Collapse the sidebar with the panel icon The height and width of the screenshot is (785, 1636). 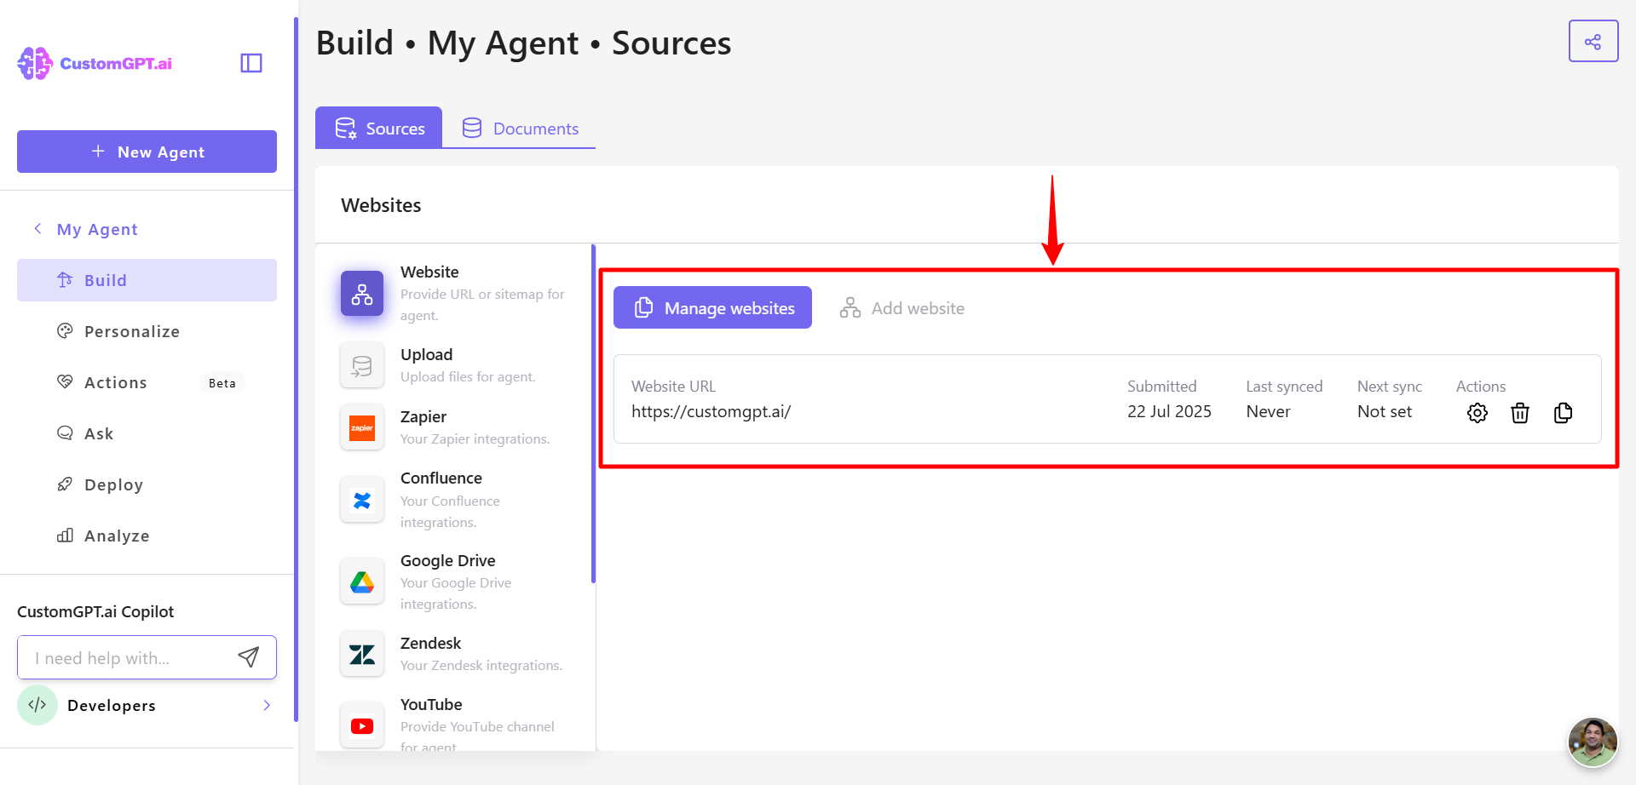click(x=251, y=63)
